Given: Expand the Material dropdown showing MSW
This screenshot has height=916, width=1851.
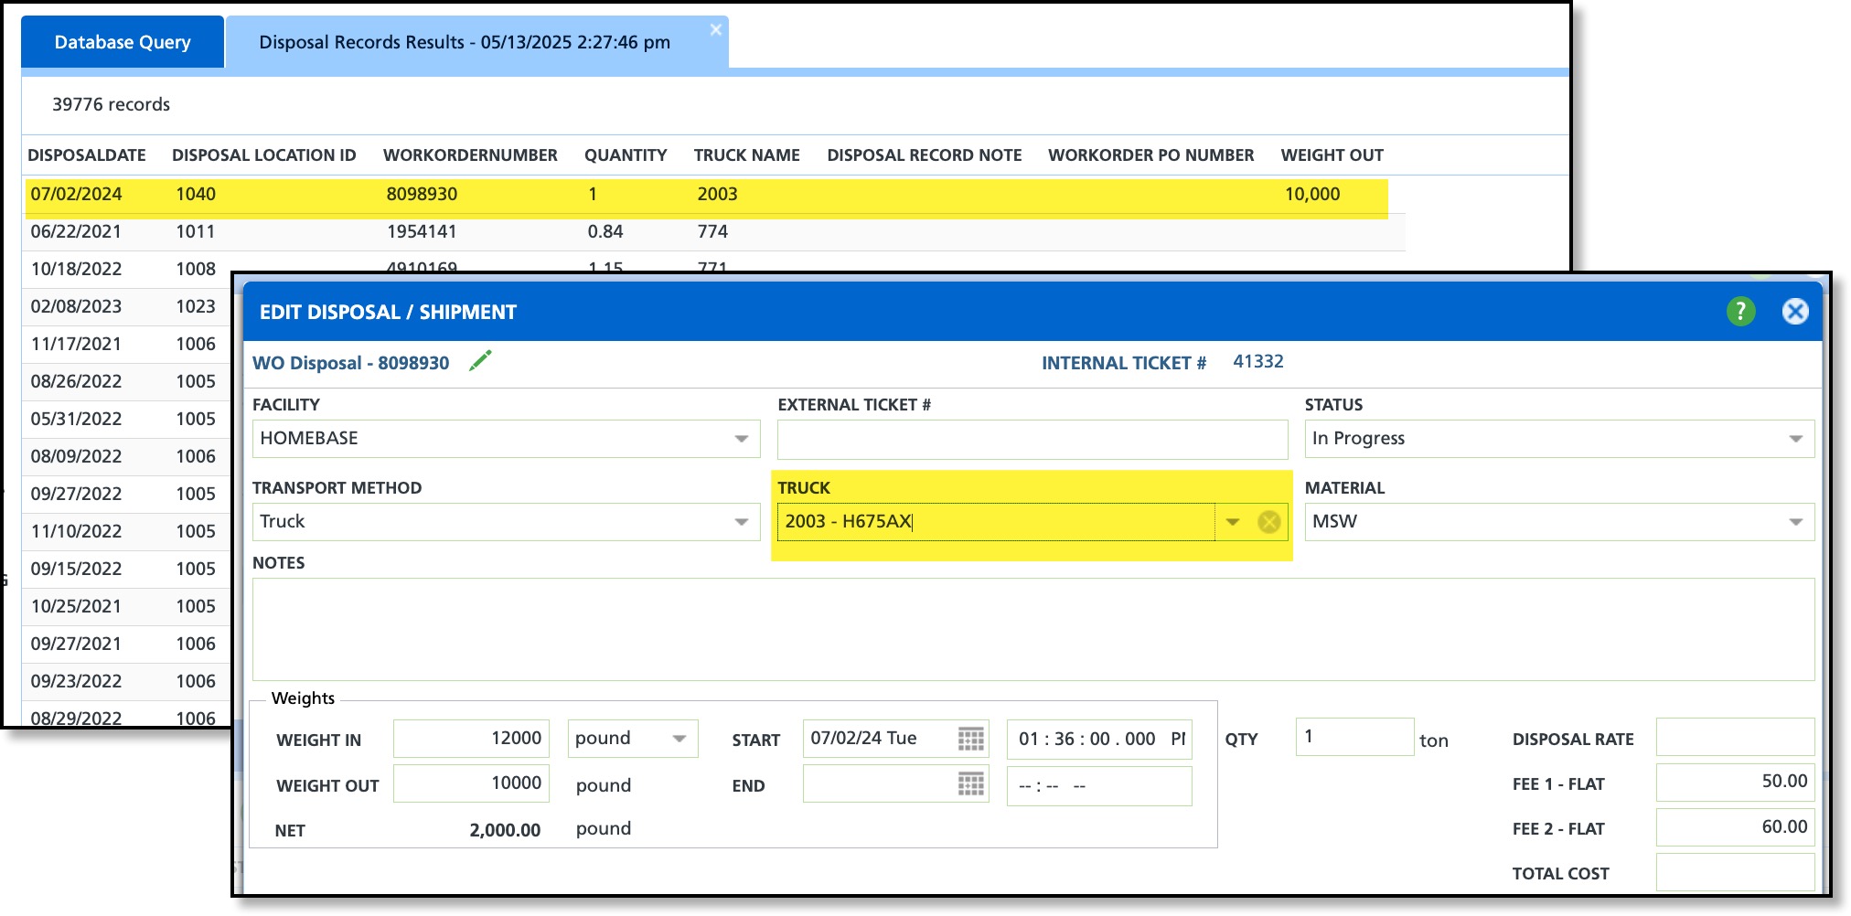Looking at the screenshot, I should [1795, 522].
